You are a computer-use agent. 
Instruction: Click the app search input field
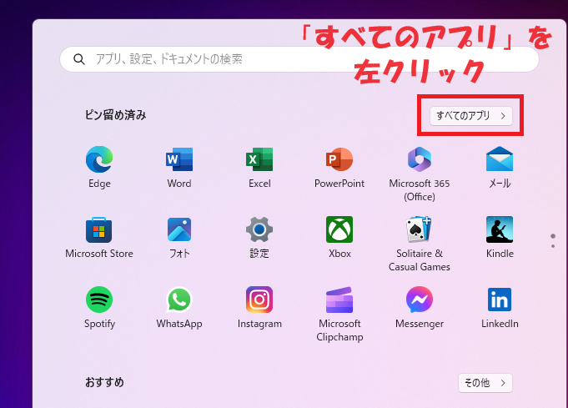pos(299,59)
